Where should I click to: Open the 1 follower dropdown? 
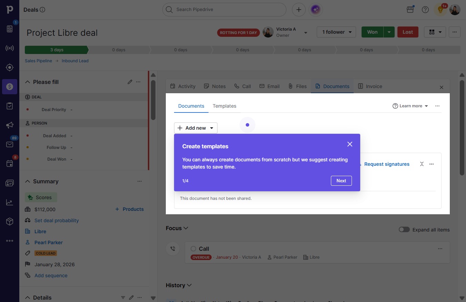pos(336,32)
